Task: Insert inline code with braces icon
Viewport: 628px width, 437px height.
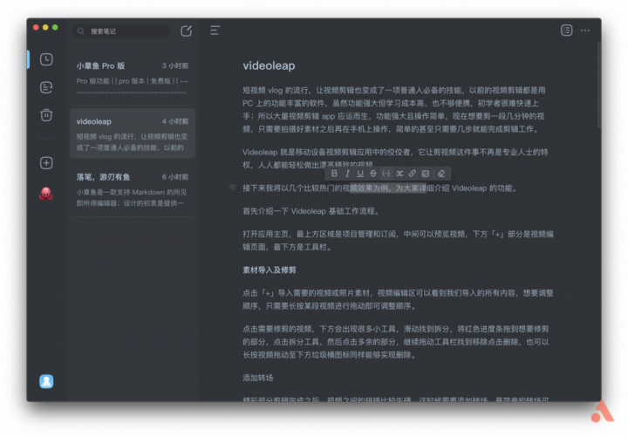Action: (386, 174)
